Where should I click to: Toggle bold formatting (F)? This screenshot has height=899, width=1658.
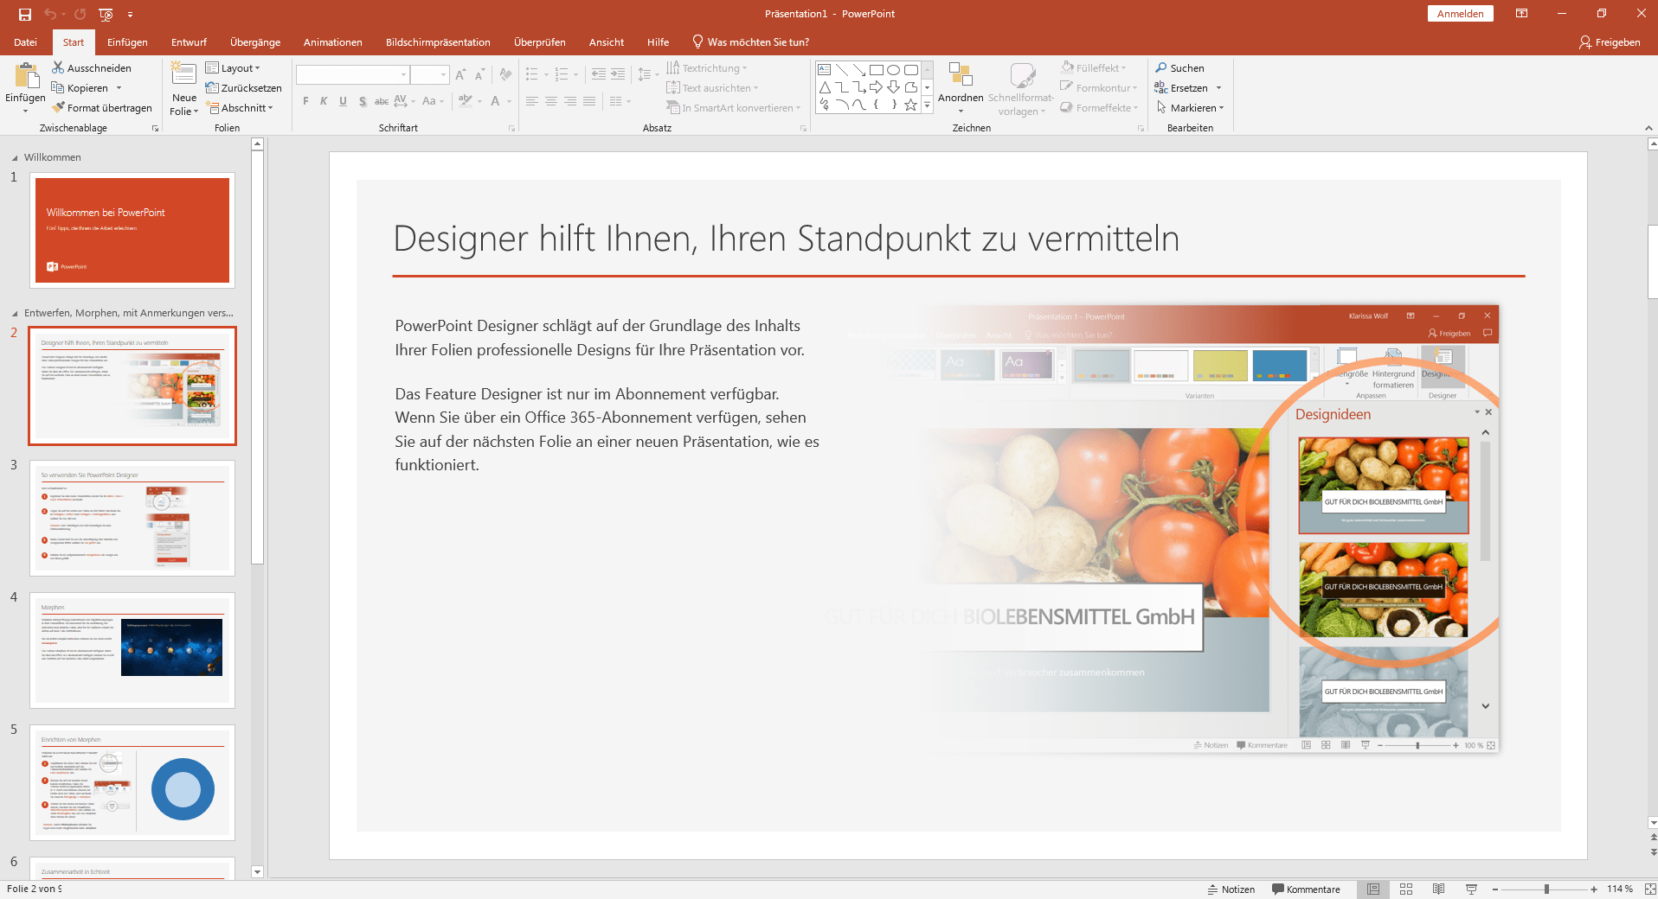(x=305, y=101)
